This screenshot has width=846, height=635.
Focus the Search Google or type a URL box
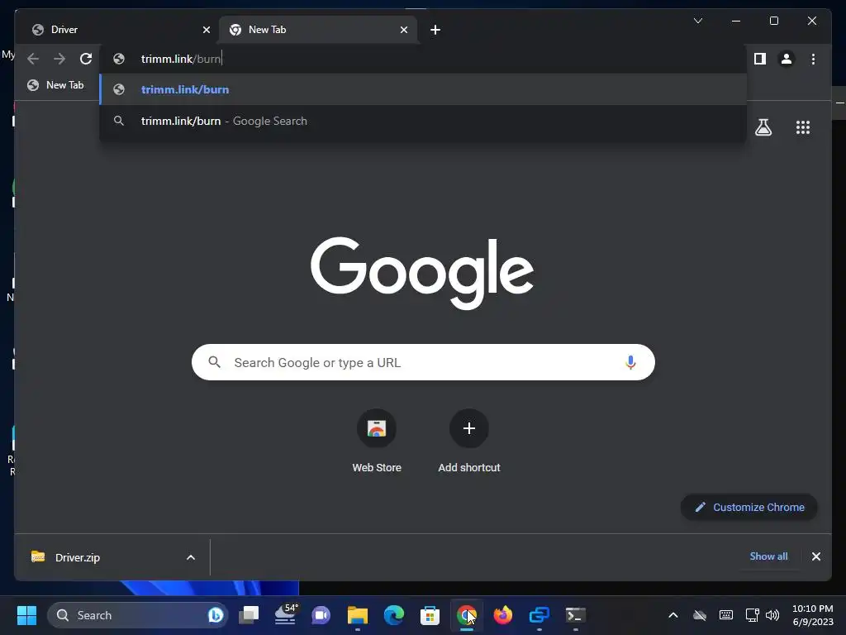[x=423, y=362]
